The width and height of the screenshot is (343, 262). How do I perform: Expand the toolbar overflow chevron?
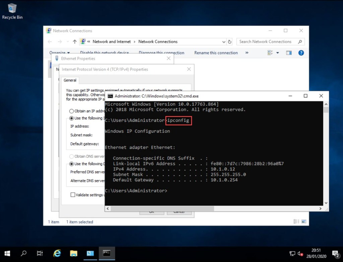(247, 53)
